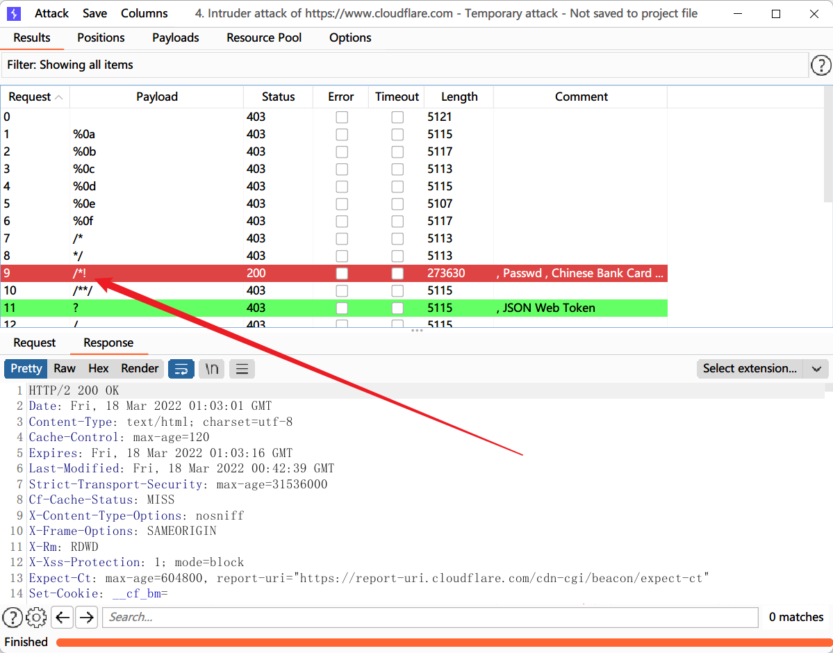Toggle Error checkbox for request 0
The width and height of the screenshot is (833, 653).
[342, 117]
